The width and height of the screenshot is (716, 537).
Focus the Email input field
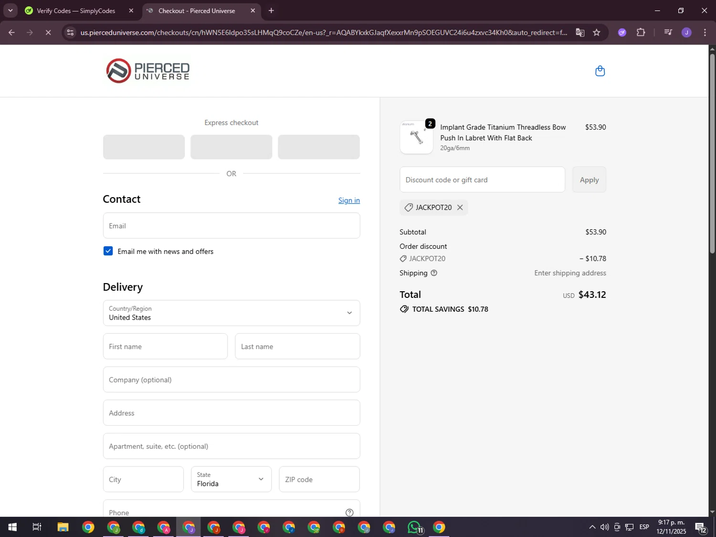click(x=232, y=226)
